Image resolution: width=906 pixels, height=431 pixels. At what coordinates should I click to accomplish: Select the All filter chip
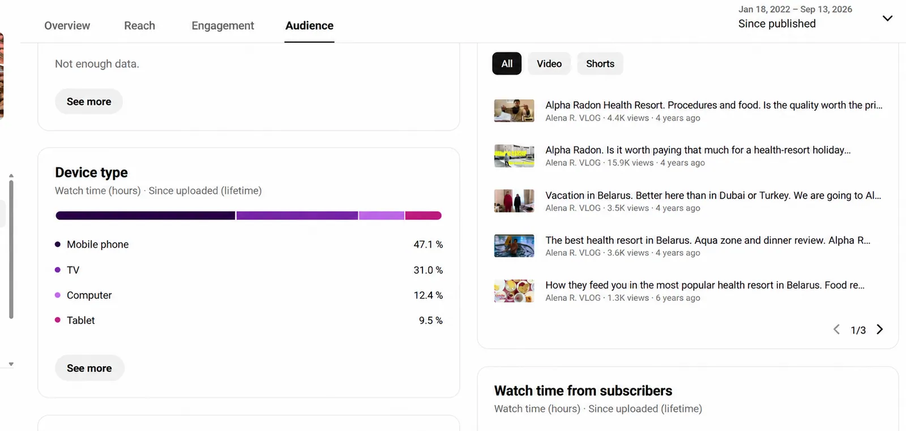pos(507,64)
